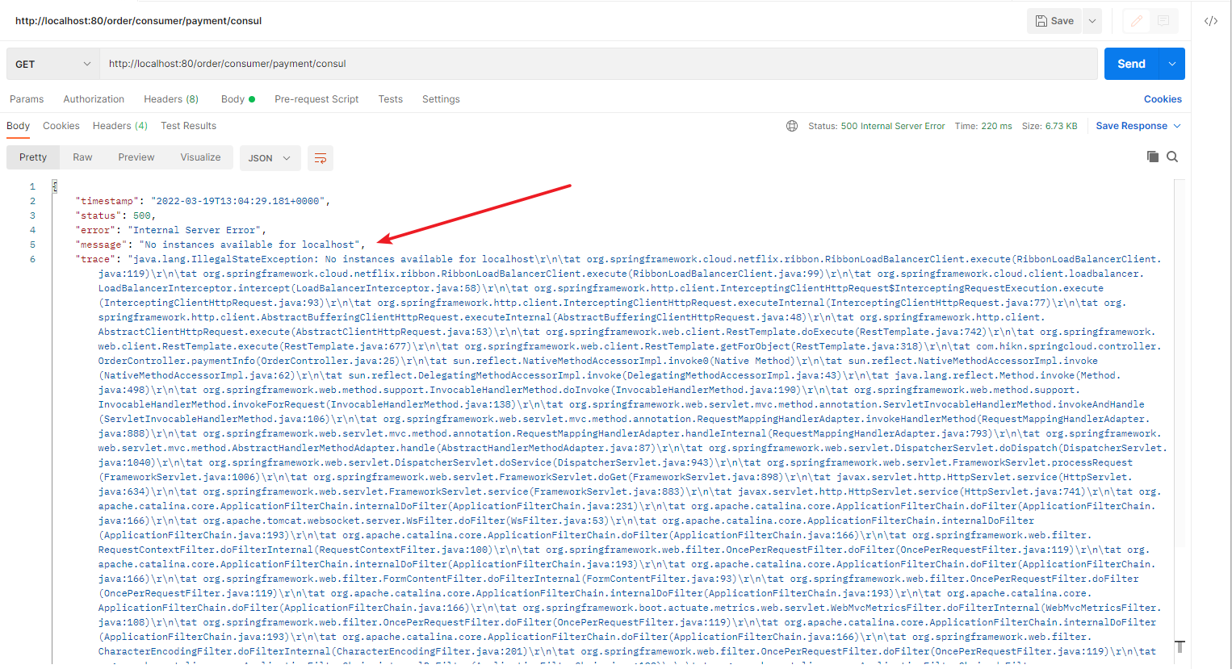Switch to Raw response view
The width and height of the screenshot is (1232, 669).
coord(82,157)
